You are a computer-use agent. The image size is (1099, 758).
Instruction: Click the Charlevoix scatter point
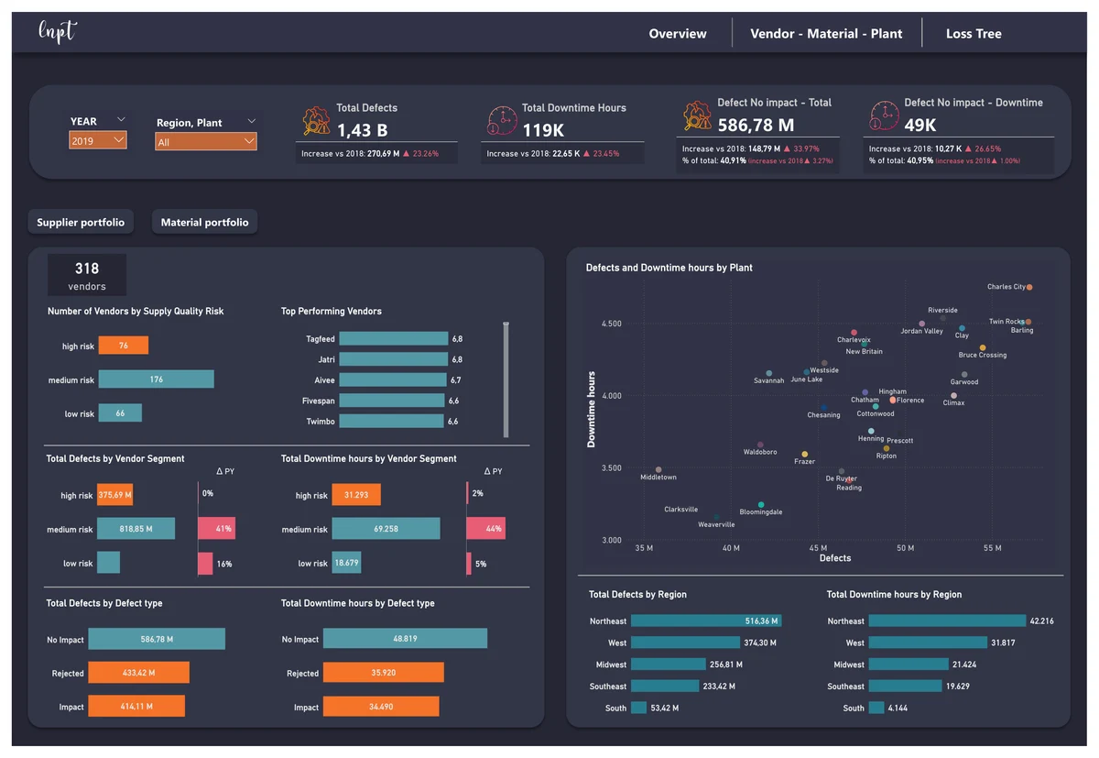tap(854, 333)
